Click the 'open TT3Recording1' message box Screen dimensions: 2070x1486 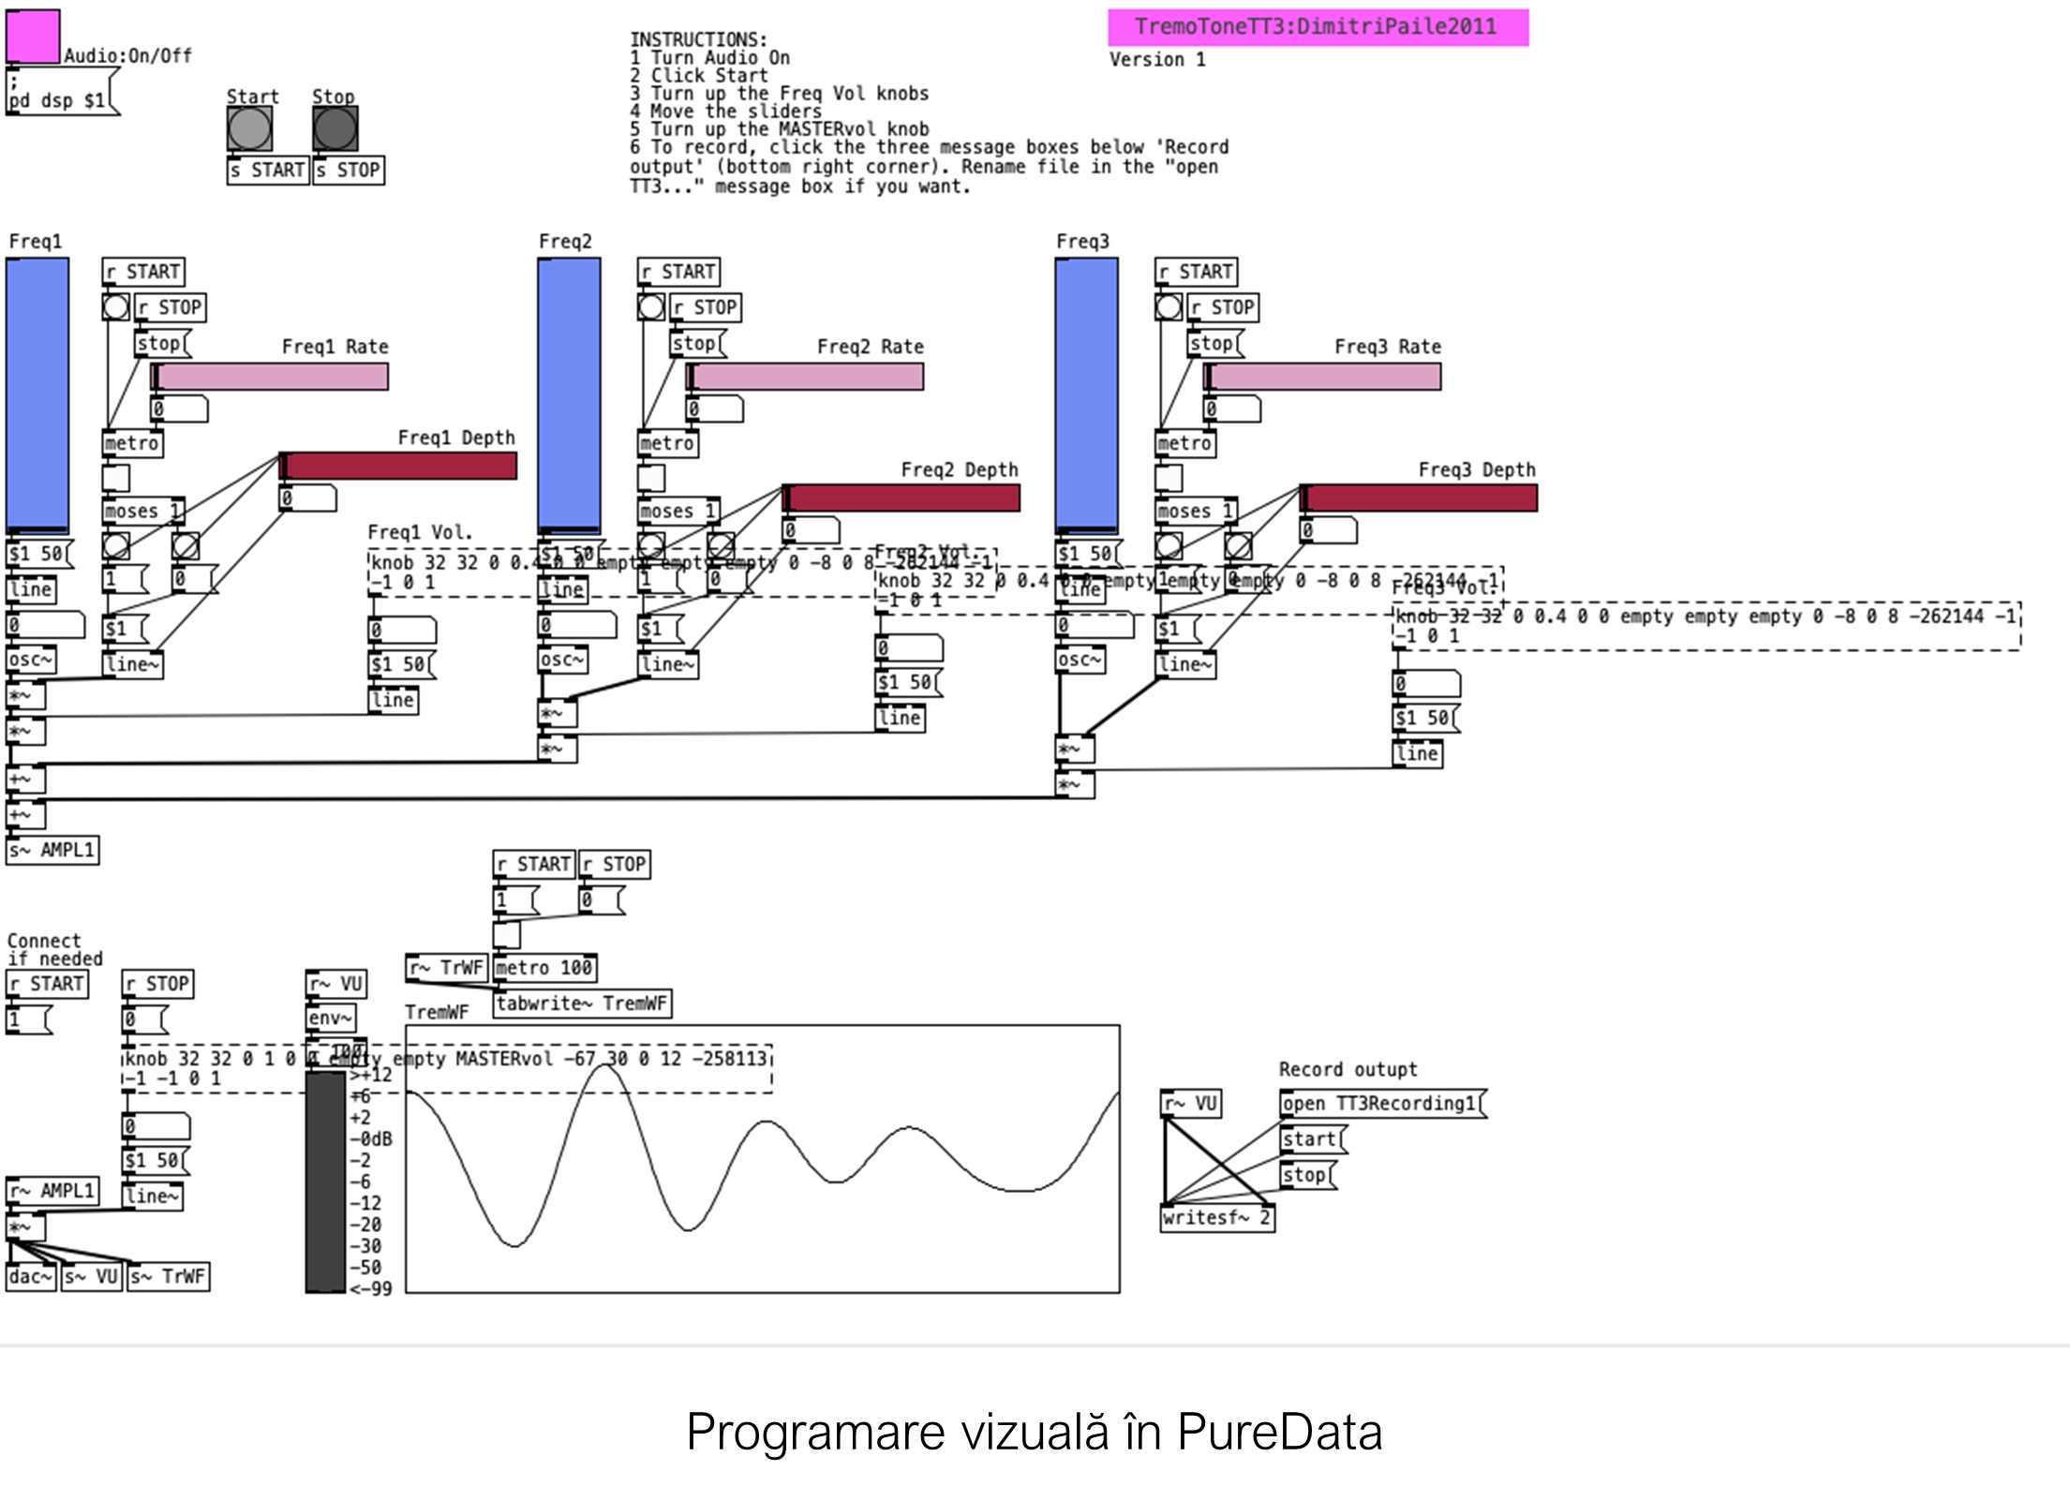click(1381, 1104)
